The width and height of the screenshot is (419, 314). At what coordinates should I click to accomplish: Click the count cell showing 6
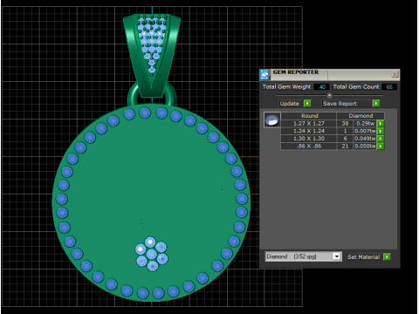coord(345,139)
